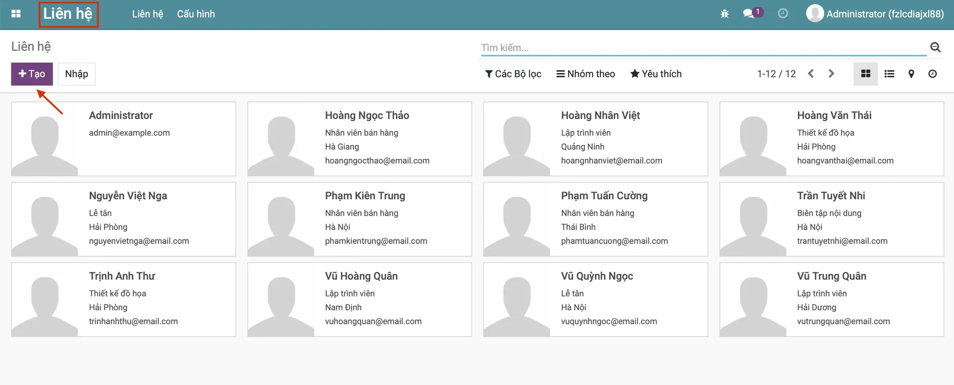Click Hà Giang city text
Viewport: 954px width, 385px height.
(342, 147)
